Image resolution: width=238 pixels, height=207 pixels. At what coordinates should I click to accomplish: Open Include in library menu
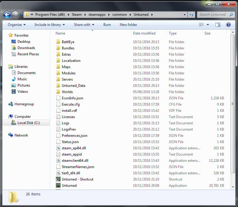coord(50,25)
